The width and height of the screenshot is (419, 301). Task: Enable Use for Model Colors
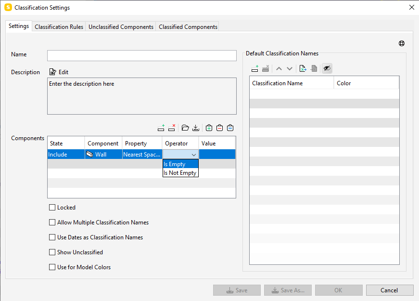click(x=52, y=267)
